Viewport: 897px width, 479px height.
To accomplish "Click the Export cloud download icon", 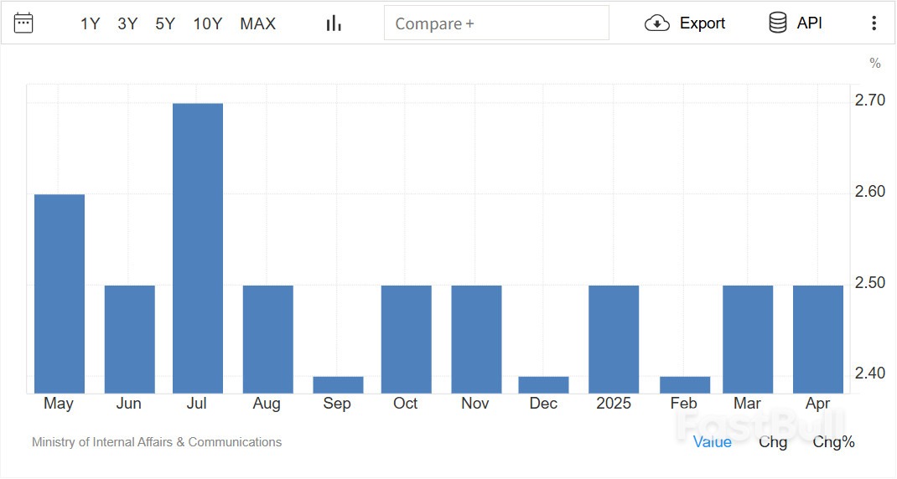I will pyautogui.click(x=656, y=23).
